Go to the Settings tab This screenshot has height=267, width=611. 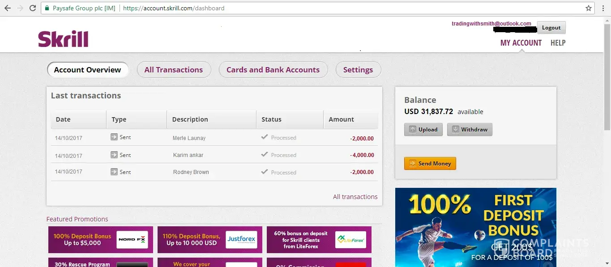(x=358, y=70)
